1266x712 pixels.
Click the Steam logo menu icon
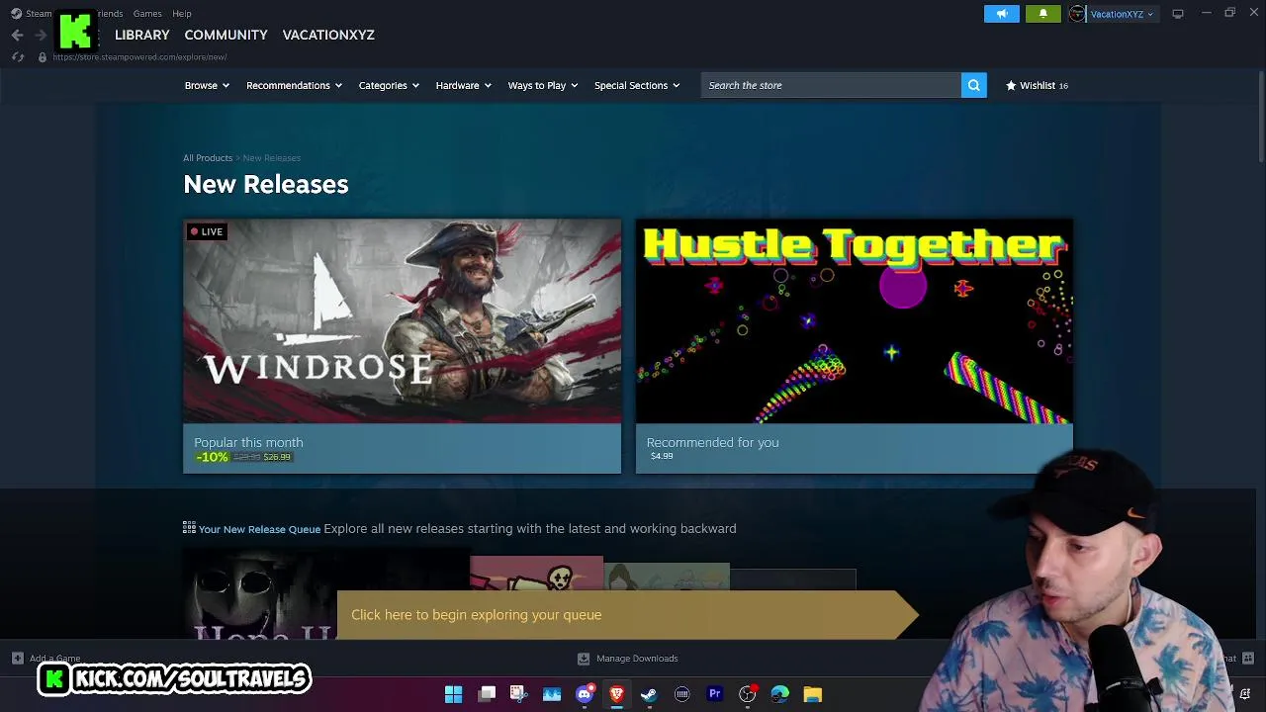pyautogui.click(x=16, y=14)
